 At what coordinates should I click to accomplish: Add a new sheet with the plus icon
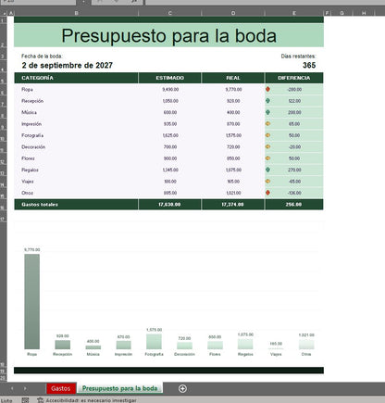(x=182, y=388)
